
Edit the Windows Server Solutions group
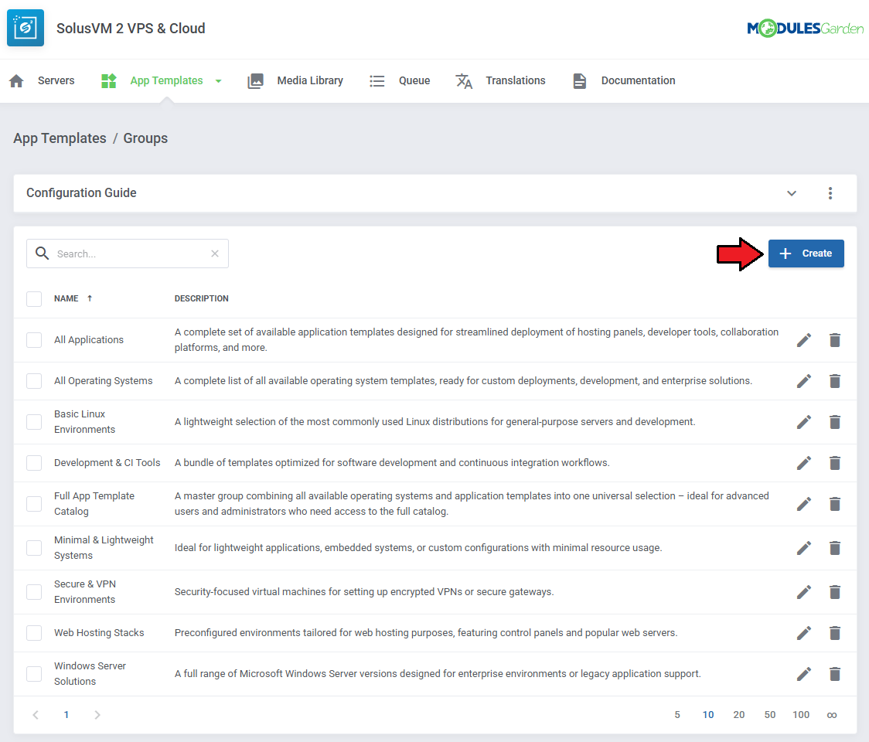point(804,674)
